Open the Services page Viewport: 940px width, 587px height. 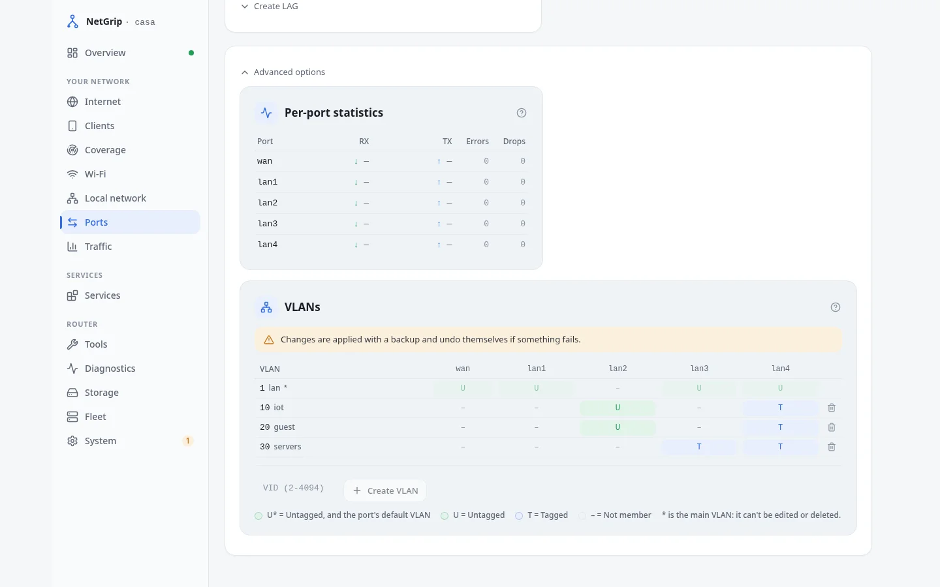coord(130,295)
